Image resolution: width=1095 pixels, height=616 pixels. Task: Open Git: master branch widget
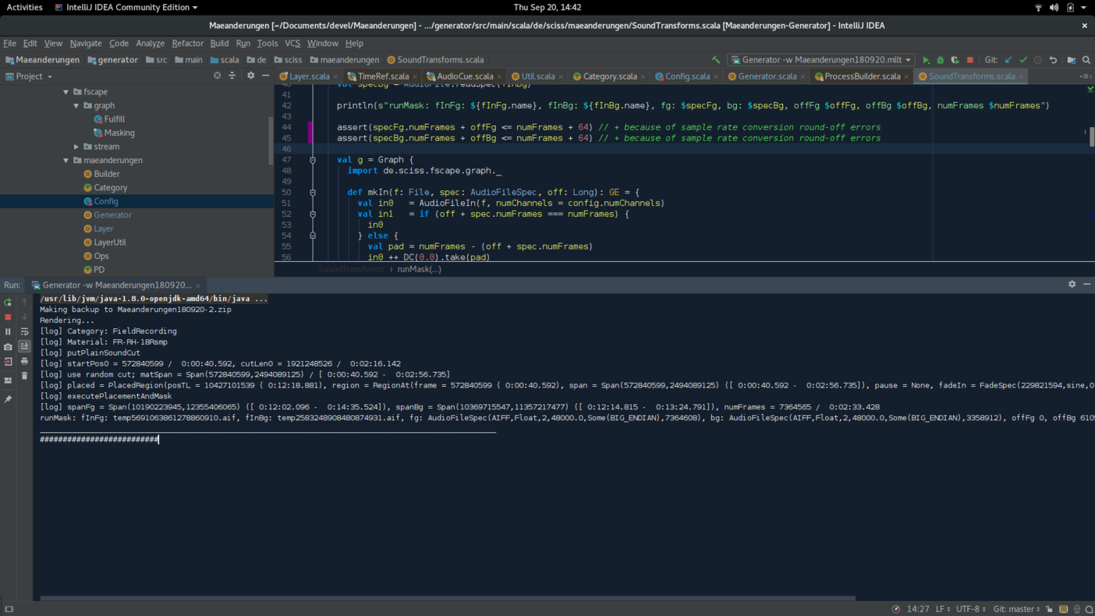pos(1015,609)
